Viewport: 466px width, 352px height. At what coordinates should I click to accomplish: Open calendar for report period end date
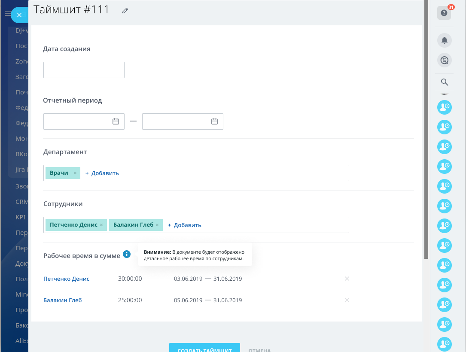coord(214,121)
